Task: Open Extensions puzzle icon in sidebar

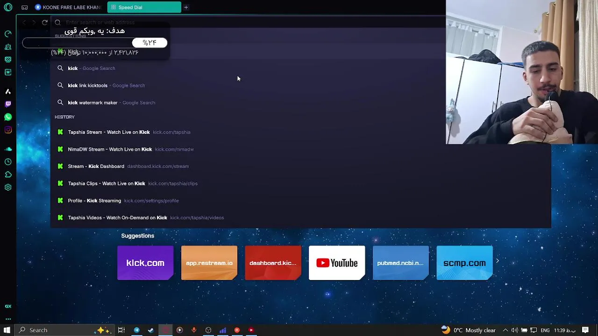Action: (x=8, y=175)
